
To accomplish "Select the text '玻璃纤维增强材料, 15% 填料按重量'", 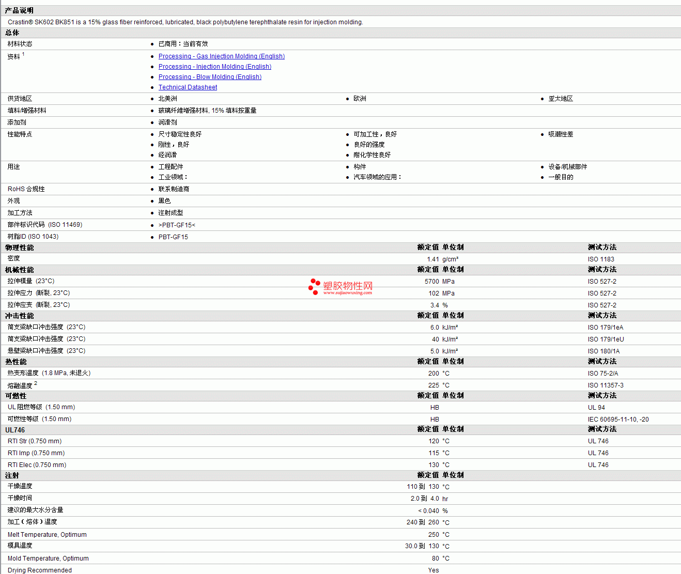I will [207, 111].
